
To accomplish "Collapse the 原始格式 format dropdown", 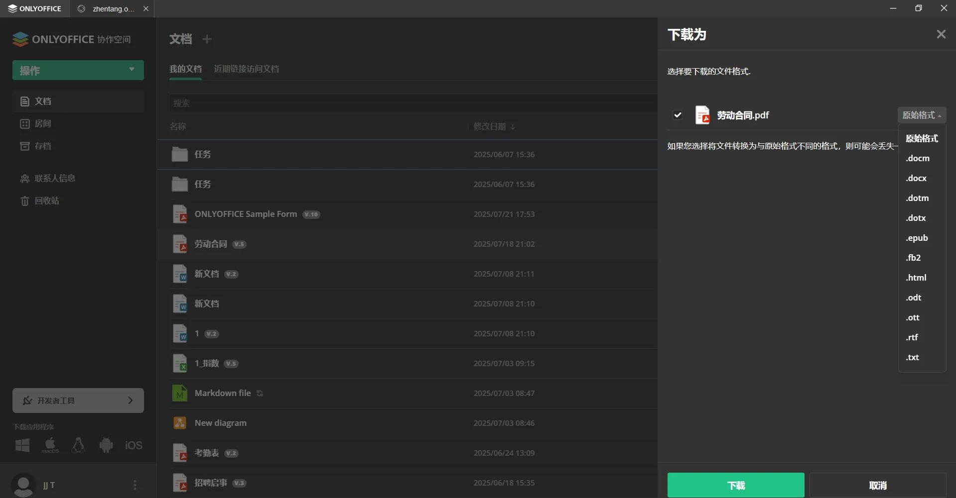I will (922, 115).
